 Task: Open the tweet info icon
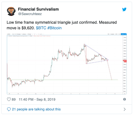click(125, 99)
